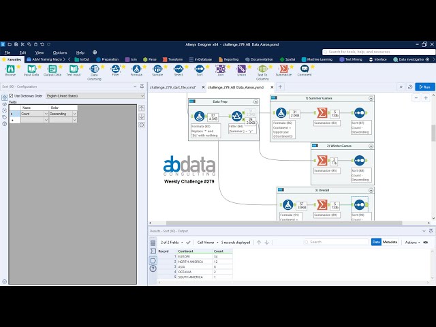Move selected sort field down
Viewport: 436px width, 327px height.
coord(142,116)
